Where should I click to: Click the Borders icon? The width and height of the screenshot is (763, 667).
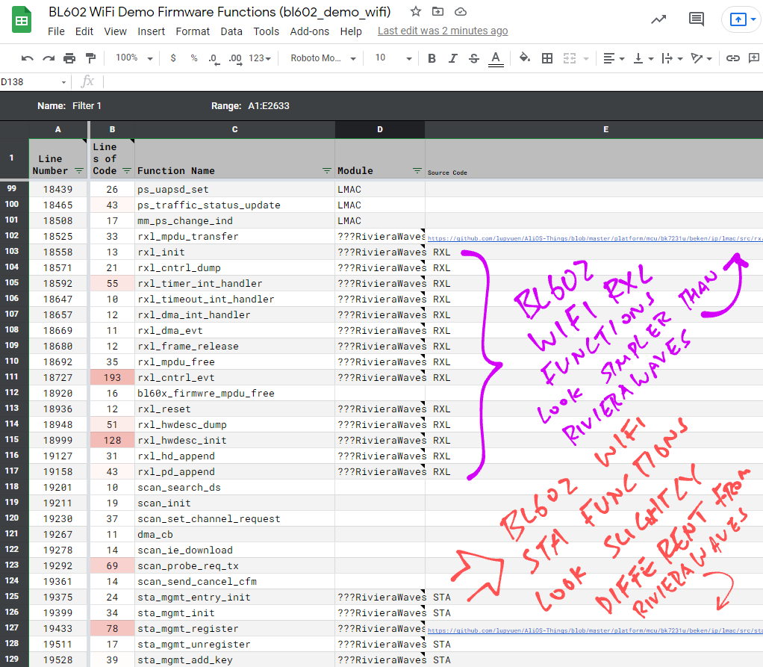547,58
